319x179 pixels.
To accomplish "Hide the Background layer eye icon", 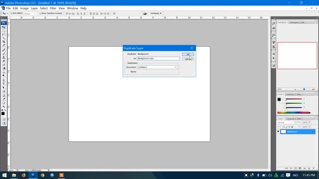I will (278, 132).
